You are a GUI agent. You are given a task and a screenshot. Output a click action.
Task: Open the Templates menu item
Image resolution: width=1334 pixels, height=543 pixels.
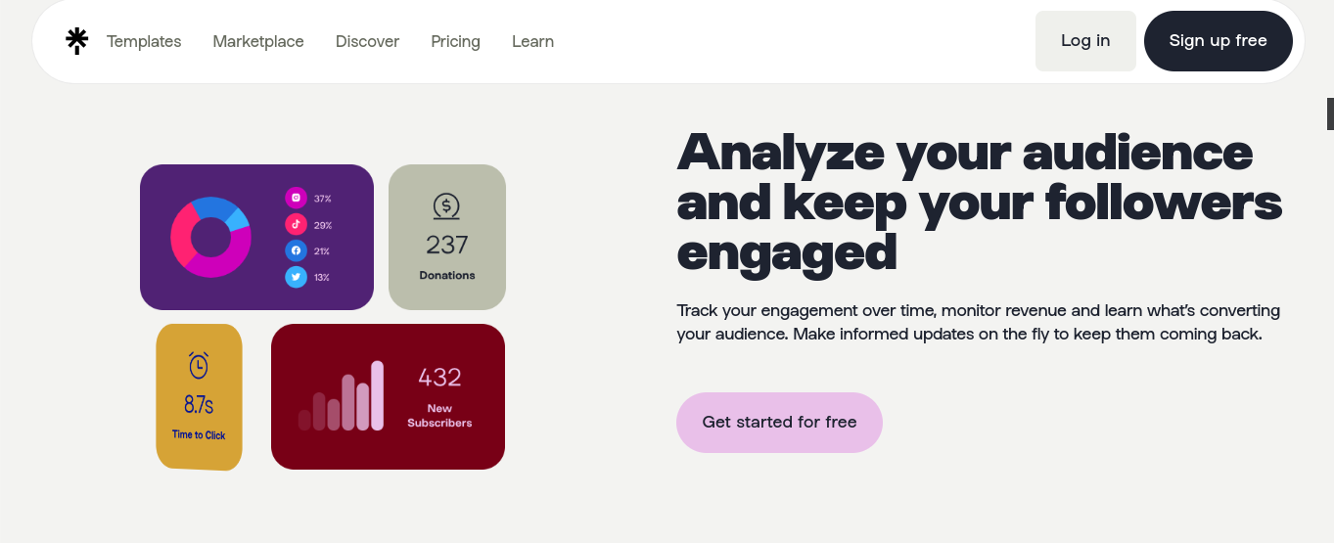coord(144,41)
